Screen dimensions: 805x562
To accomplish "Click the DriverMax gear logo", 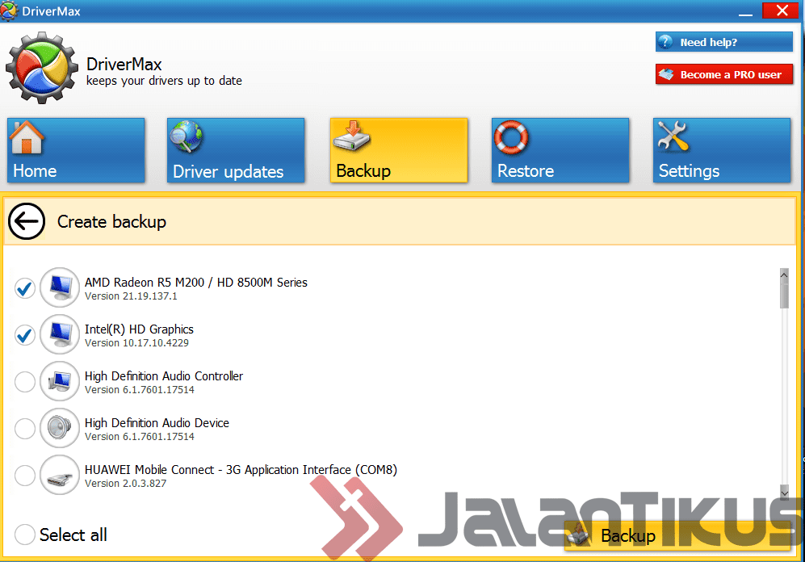I will pos(42,68).
